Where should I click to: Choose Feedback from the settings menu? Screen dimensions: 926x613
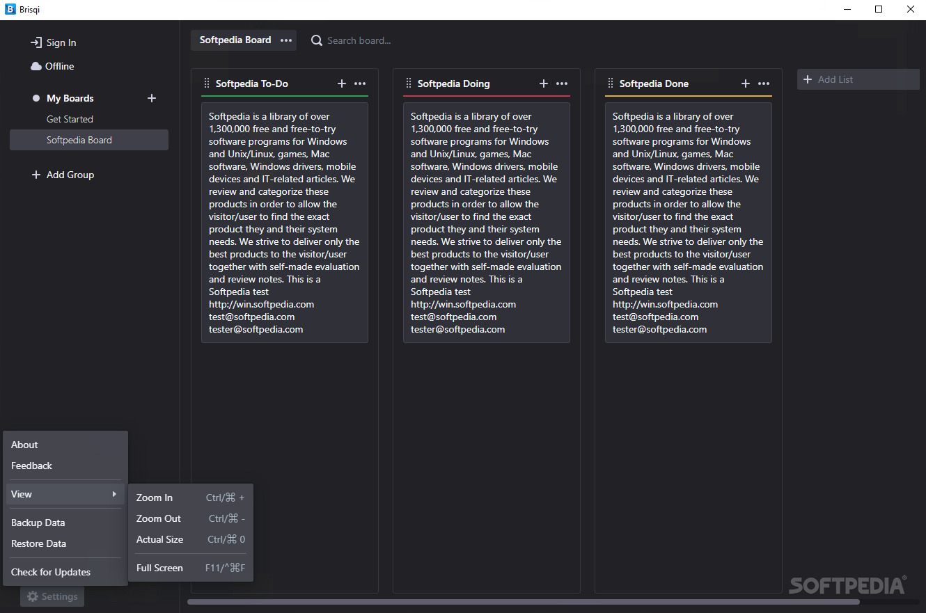pos(65,465)
